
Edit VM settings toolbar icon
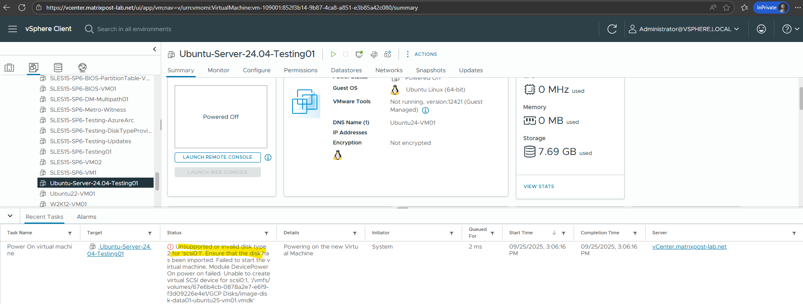click(374, 54)
